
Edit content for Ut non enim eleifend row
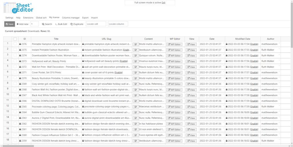point(136,130)
